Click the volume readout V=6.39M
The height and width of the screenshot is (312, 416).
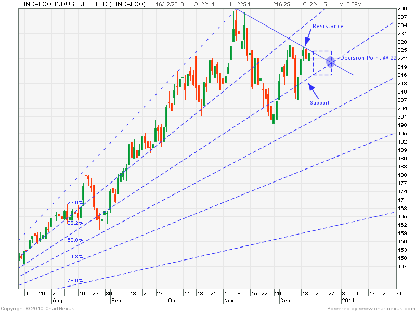click(x=350, y=4)
